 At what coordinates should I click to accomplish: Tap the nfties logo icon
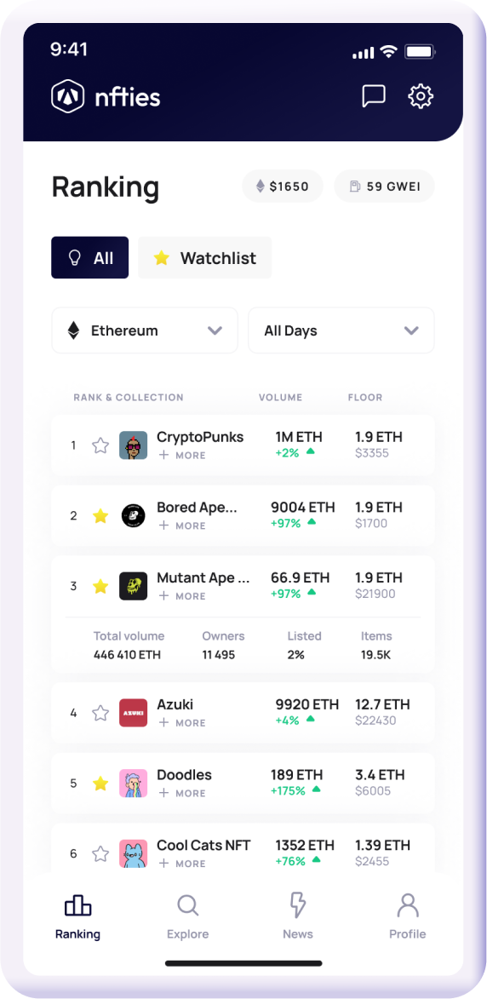tap(67, 96)
